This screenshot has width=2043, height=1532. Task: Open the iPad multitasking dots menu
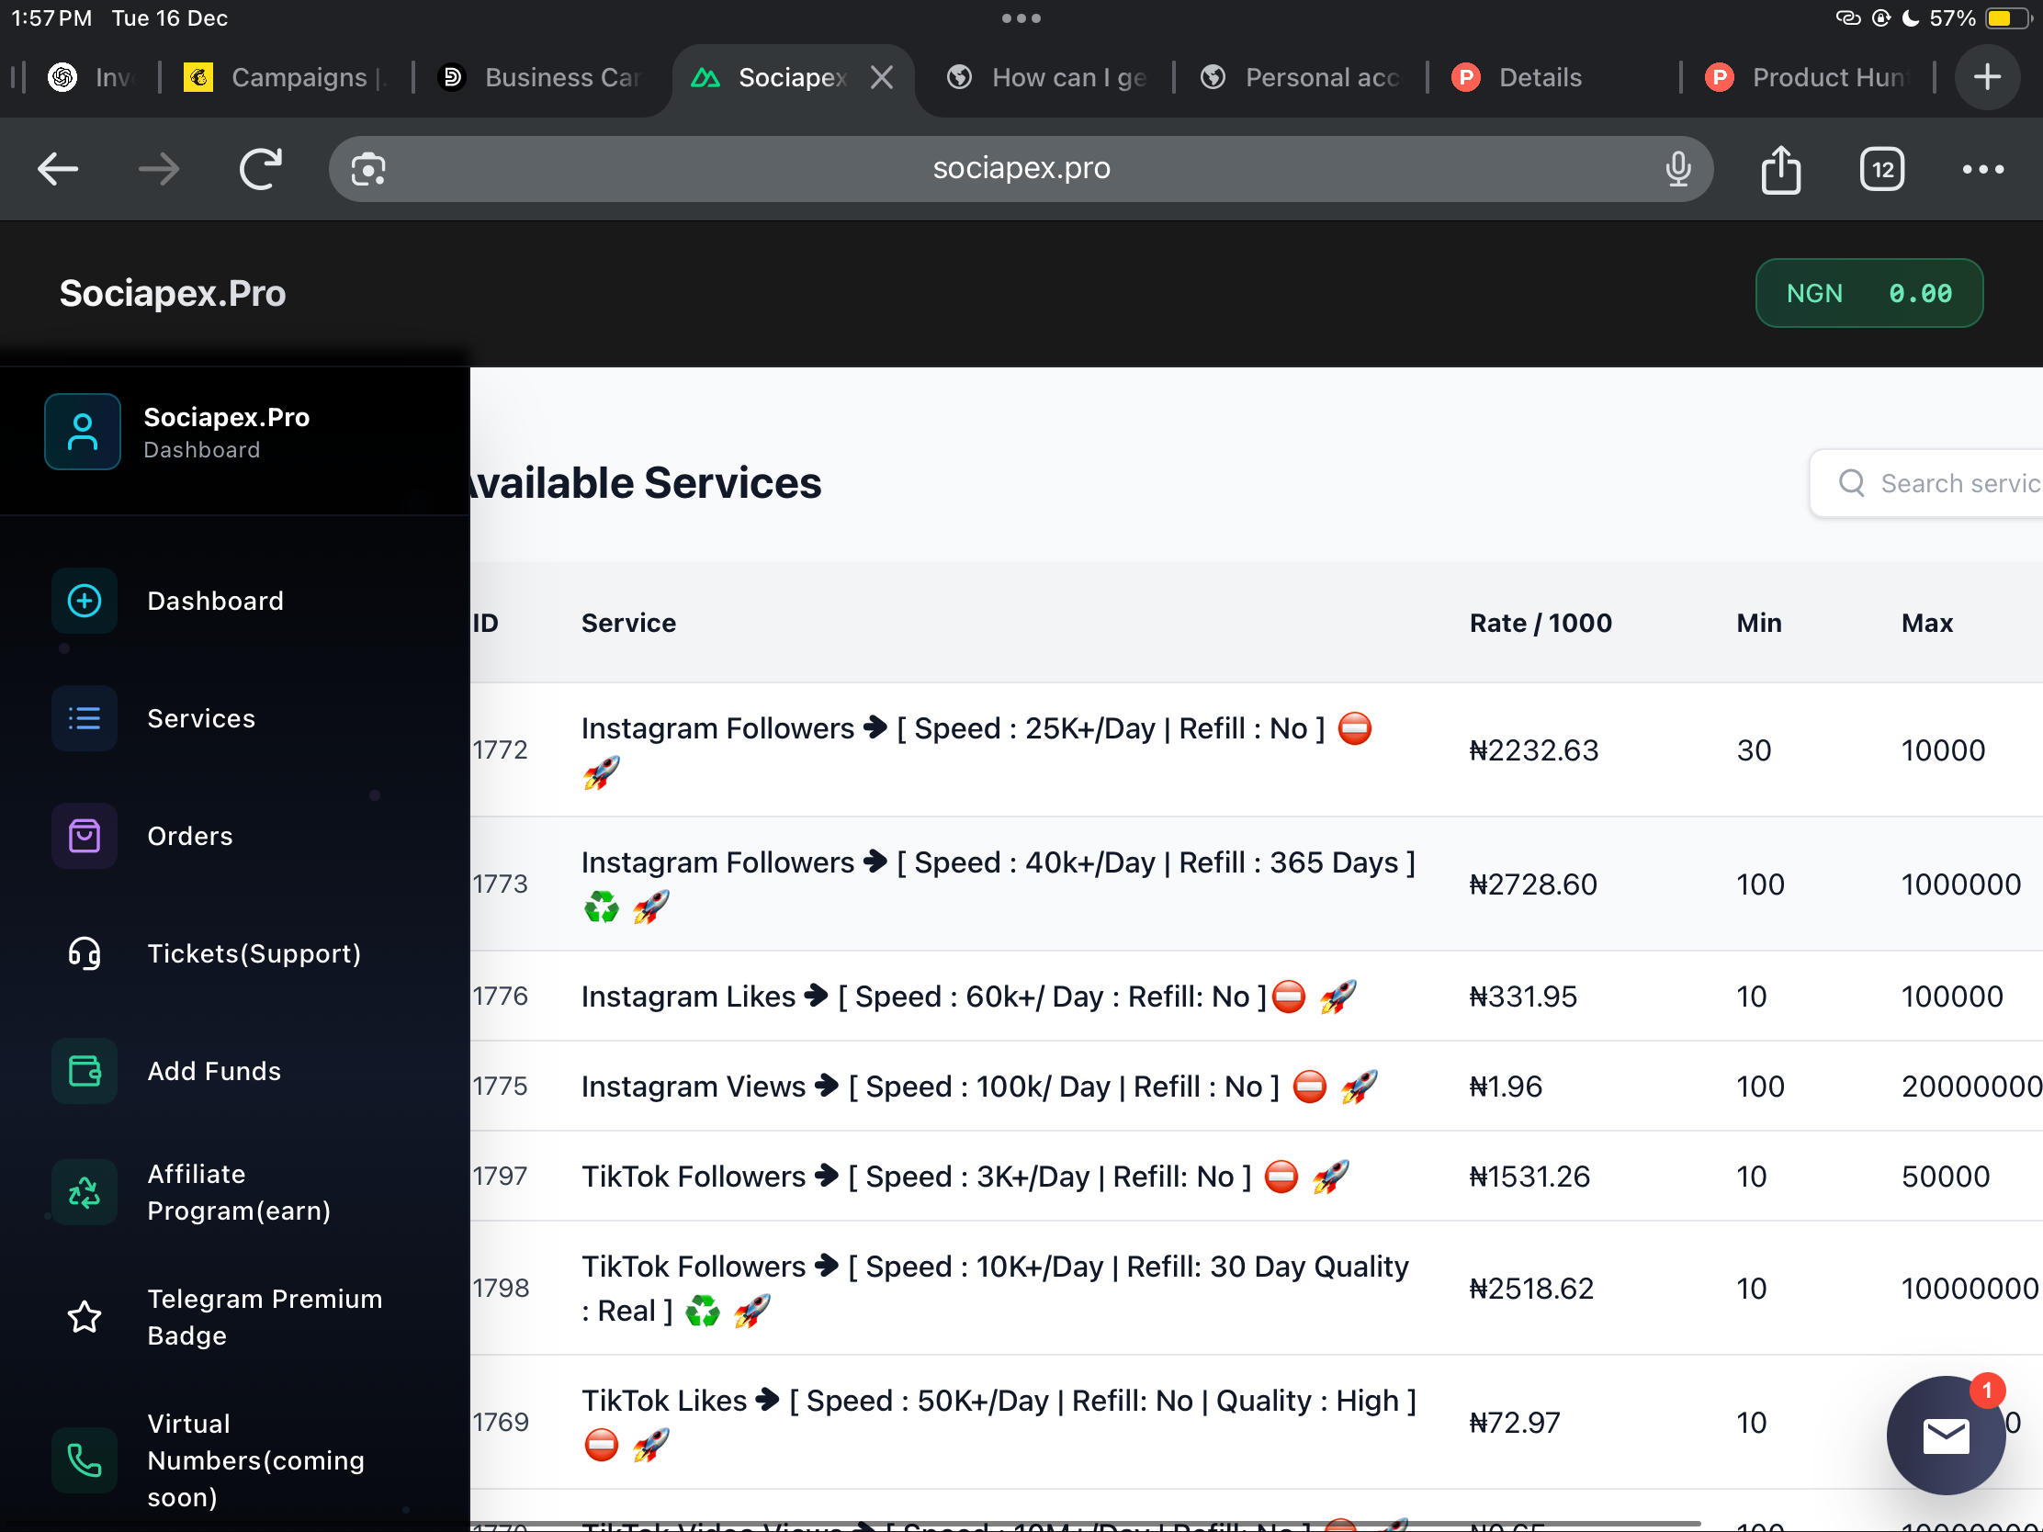[1021, 17]
